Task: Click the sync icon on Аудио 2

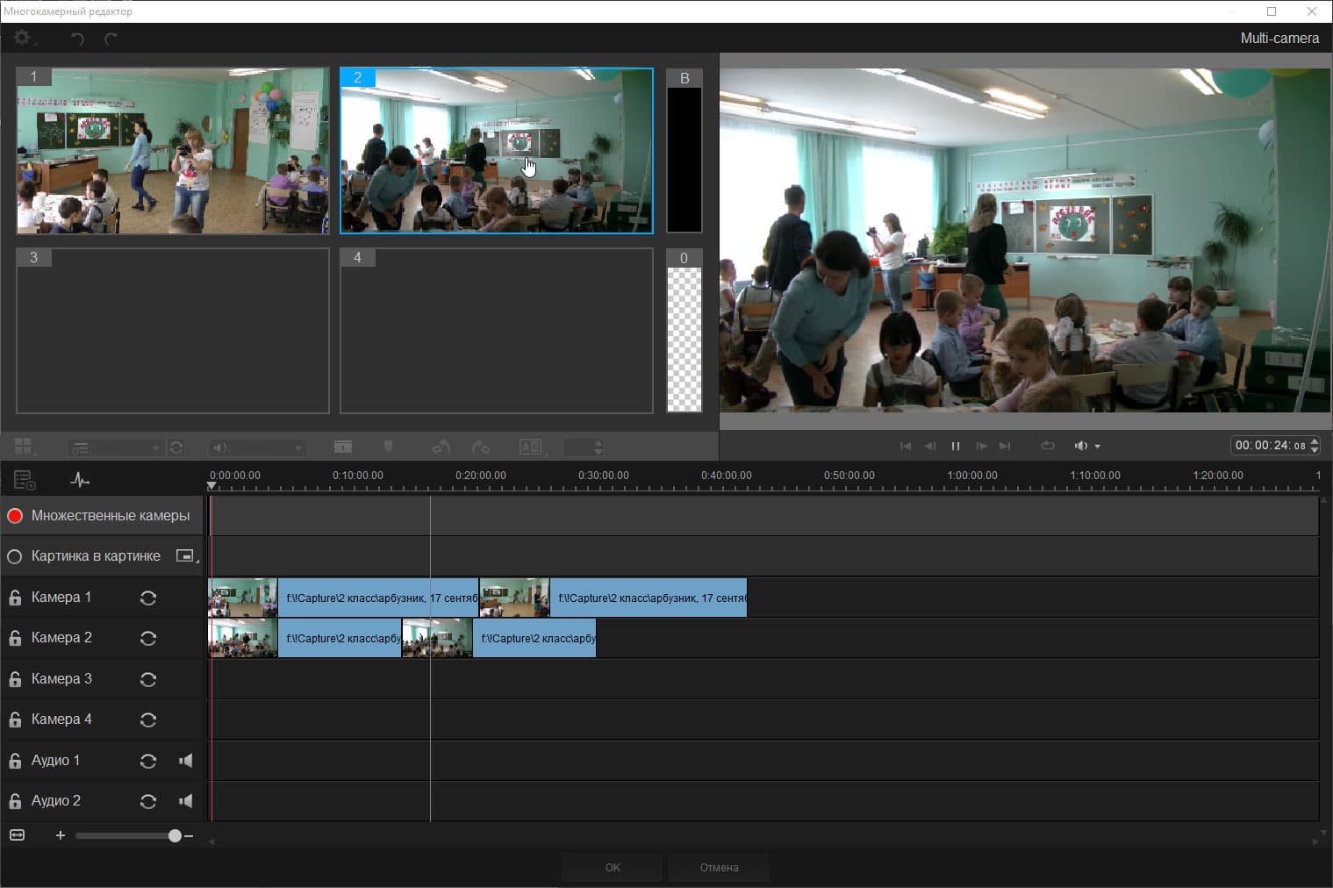Action: pos(148,801)
